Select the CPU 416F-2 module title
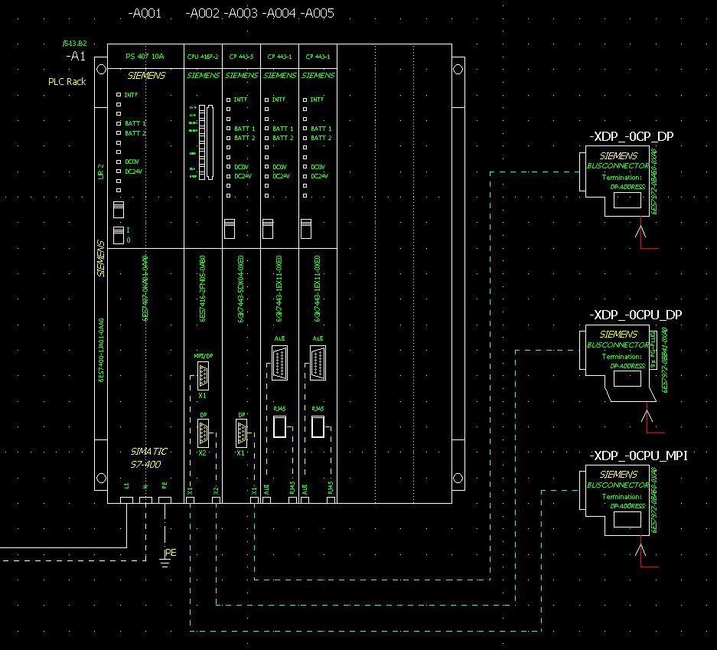The height and width of the screenshot is (650, 717). click(x=203, y=57)
